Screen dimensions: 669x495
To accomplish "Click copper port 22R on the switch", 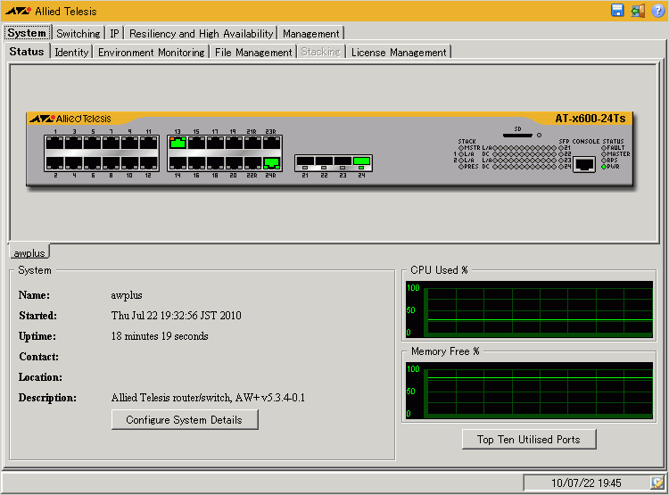I will point(252,163).
